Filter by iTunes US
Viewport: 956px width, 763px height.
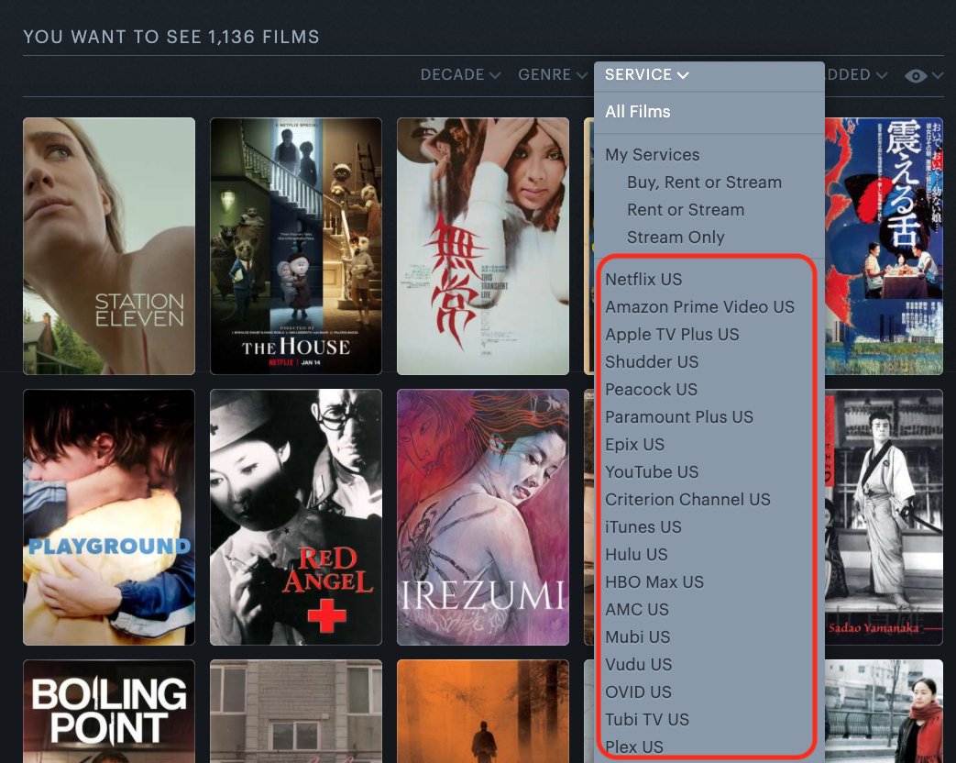[x=643, y=526]
